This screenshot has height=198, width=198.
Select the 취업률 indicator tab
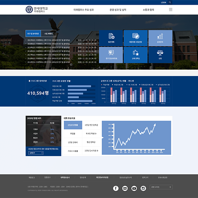(73, 133)
